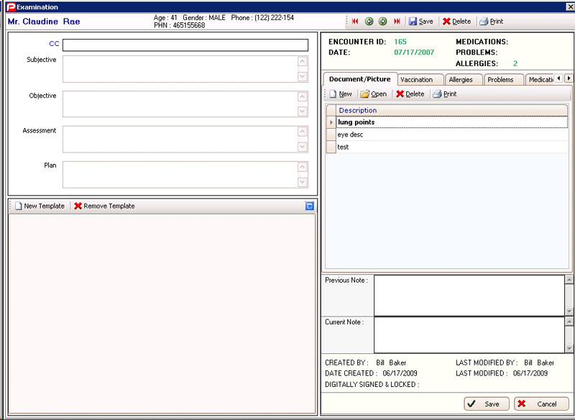Image resolution: width=575 pixels, height=420 pixels.
Task: Switch to the Medication tab
Action: click(x=540, y=80)
